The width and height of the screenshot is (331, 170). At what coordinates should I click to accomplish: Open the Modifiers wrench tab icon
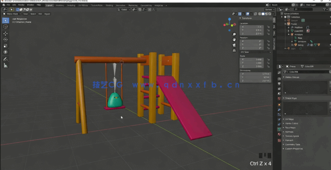point(279,110)
